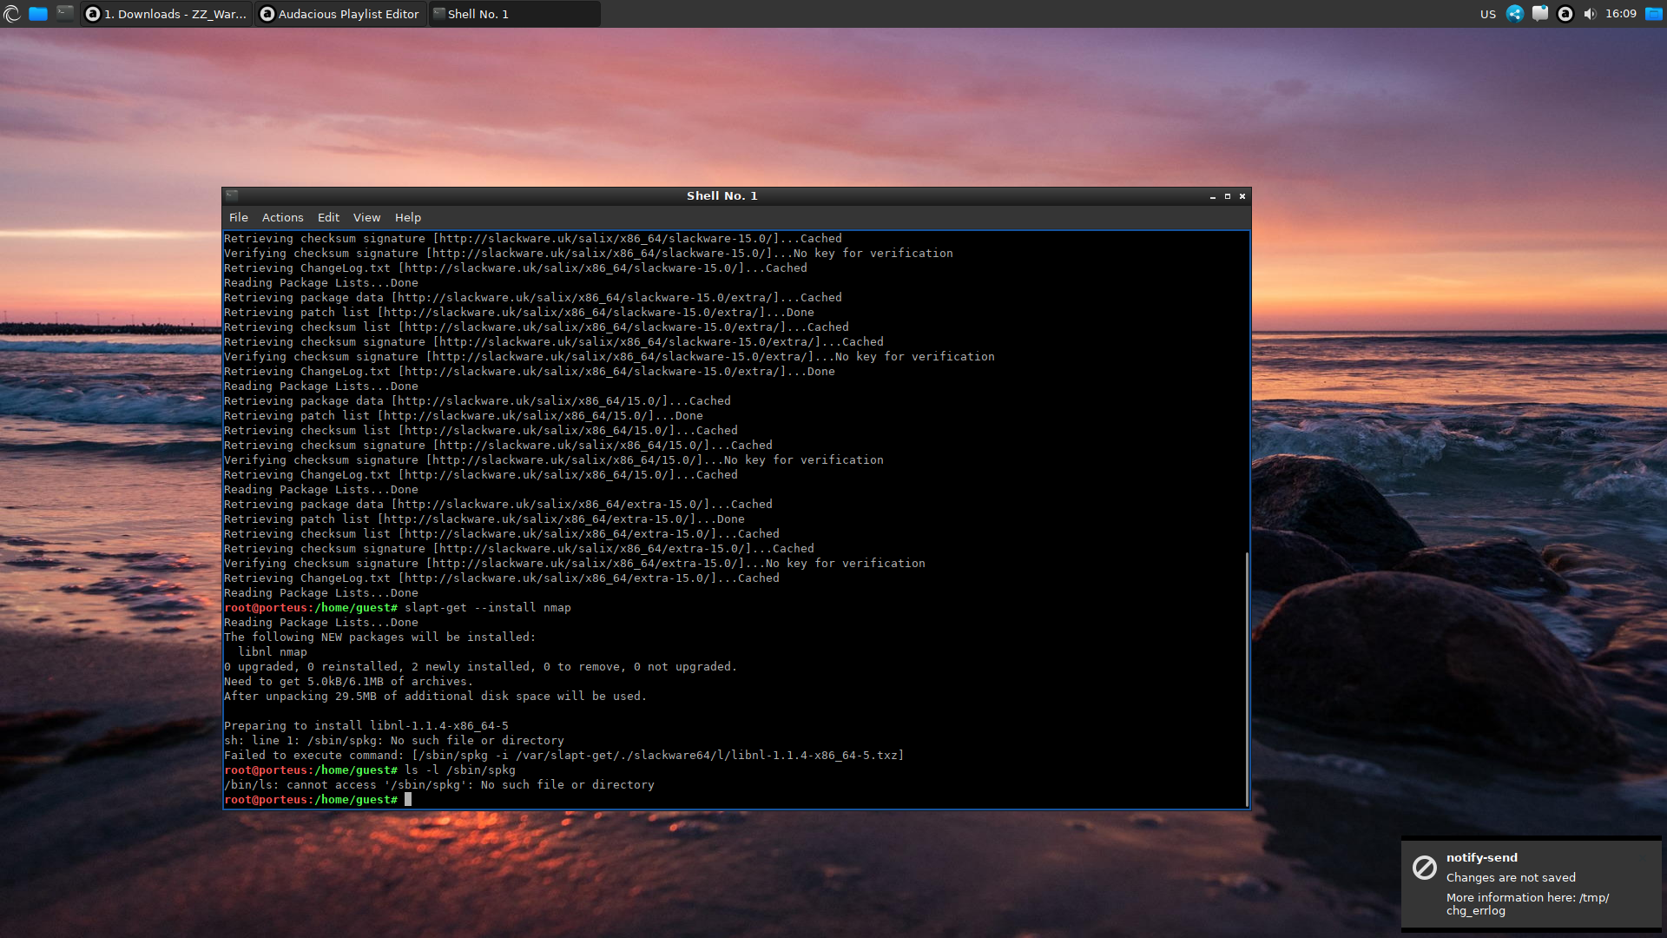Viewport: 1667px width, 938px height.
Task: Launch terminal from panel quick-launch icon
Action: pyautogui.click(x=65, y=13)
